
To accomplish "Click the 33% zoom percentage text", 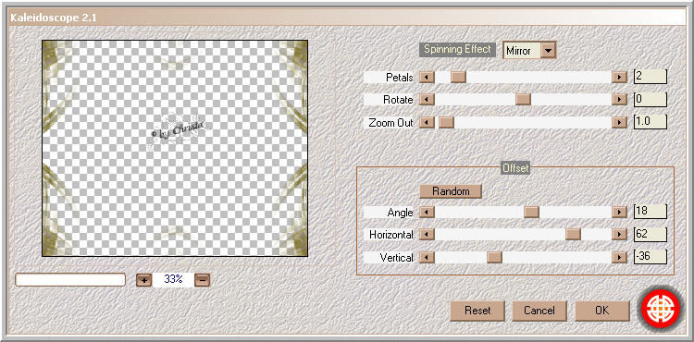I will [x=173, y=279].
